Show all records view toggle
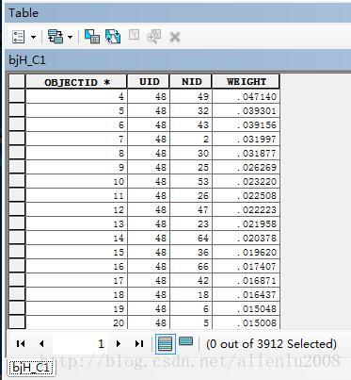The image size is (351, 380). (166, 343)
